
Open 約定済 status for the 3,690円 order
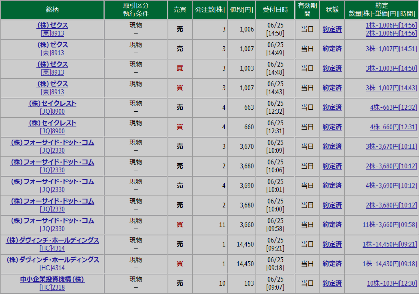[x=332, y=185]
